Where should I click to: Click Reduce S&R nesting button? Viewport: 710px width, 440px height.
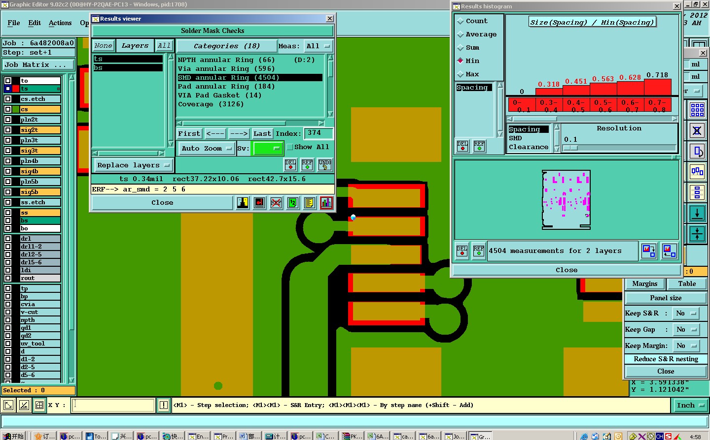point(666,359)
